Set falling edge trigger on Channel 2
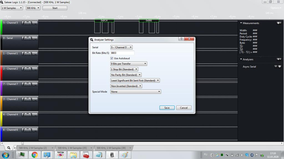The image size is (284, 159). [32, 69]
